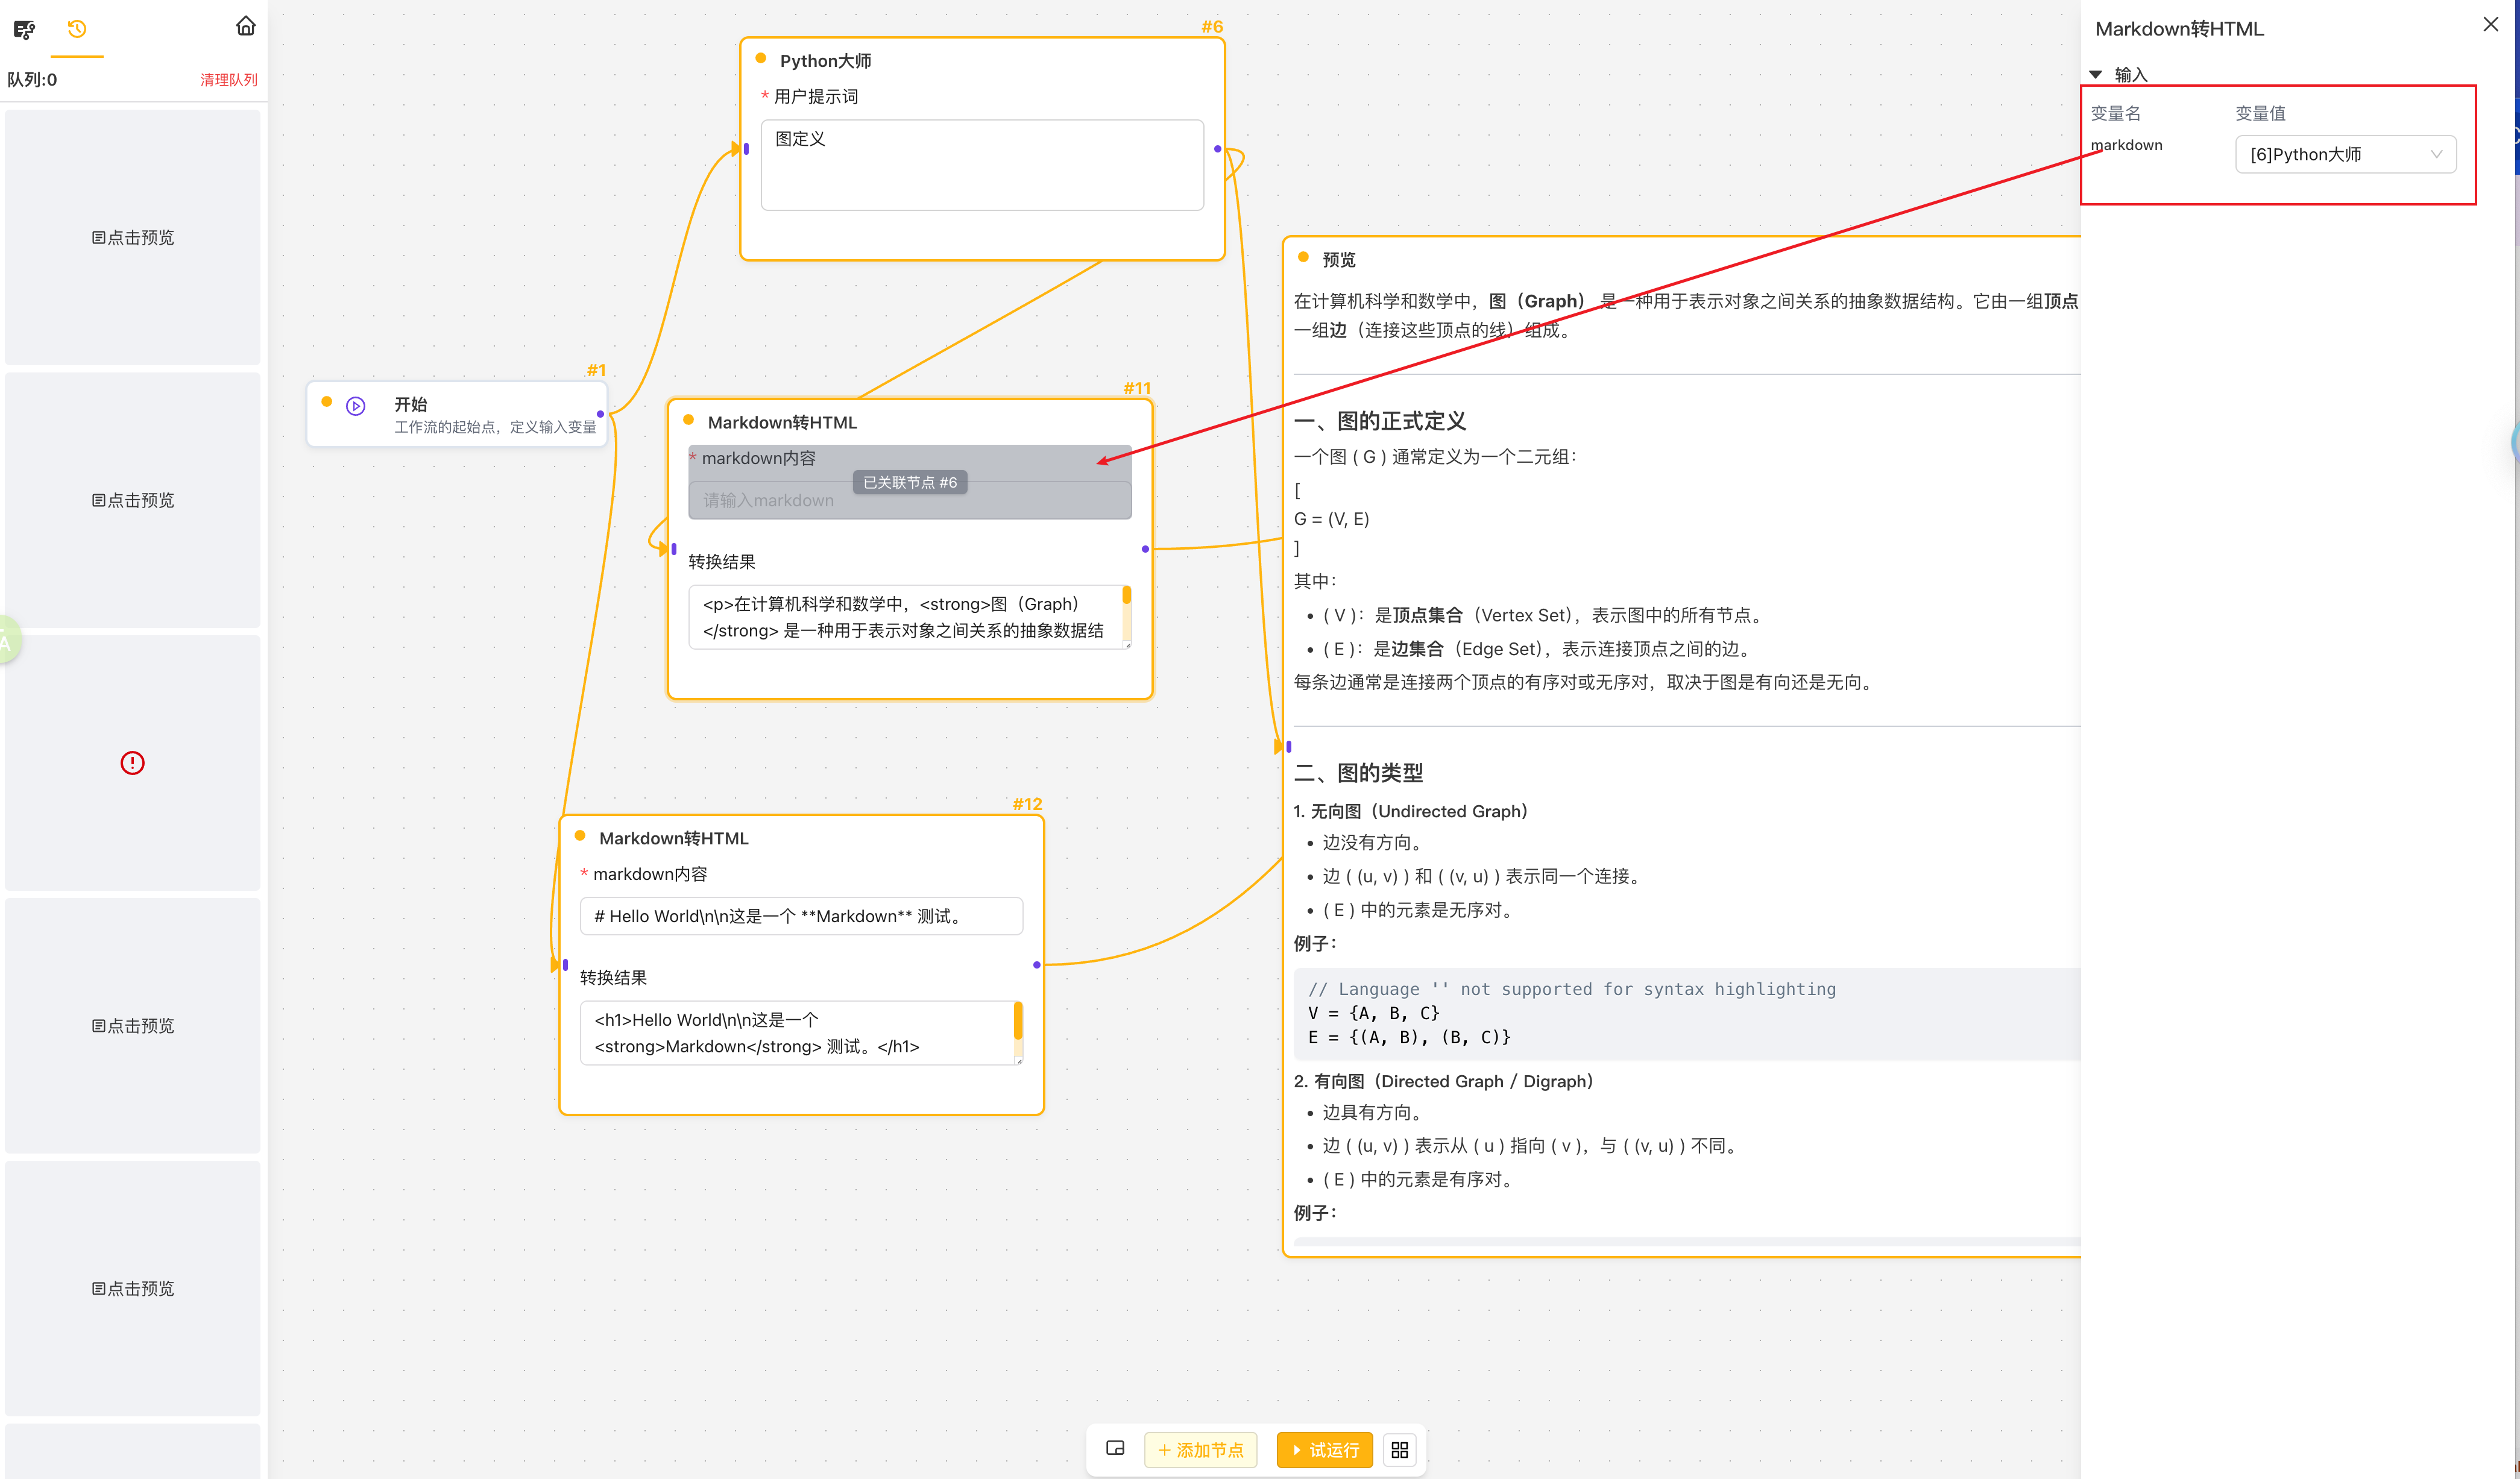Viewport: 2520px width, 1479px height.
Task: Open the [6]Python大师 variable dropdown
Action: 2345,154
